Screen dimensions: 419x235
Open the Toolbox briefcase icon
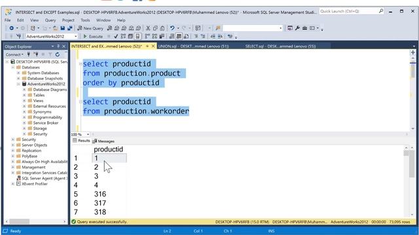pos(304,28)
